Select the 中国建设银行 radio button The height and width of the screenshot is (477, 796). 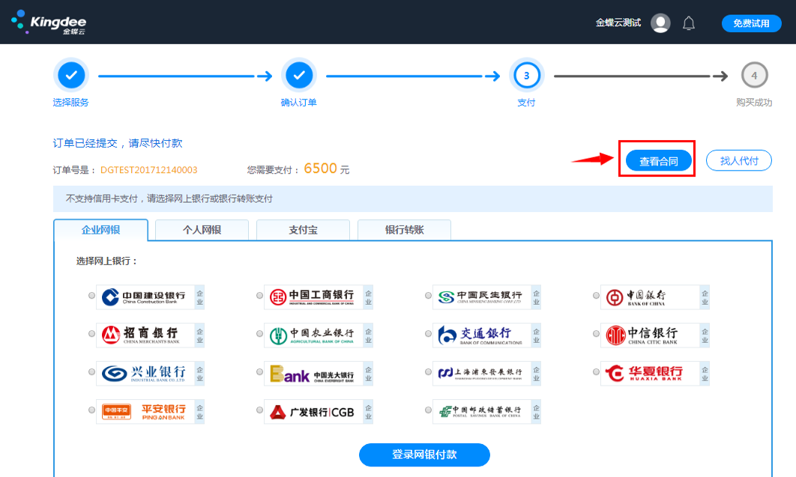click(91, 296)
